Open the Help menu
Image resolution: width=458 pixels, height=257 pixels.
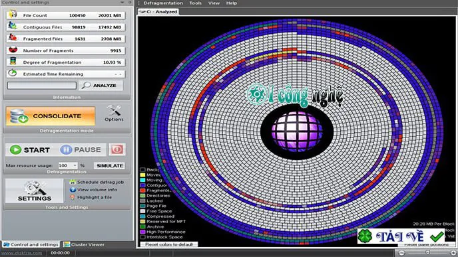click(232, 3)
